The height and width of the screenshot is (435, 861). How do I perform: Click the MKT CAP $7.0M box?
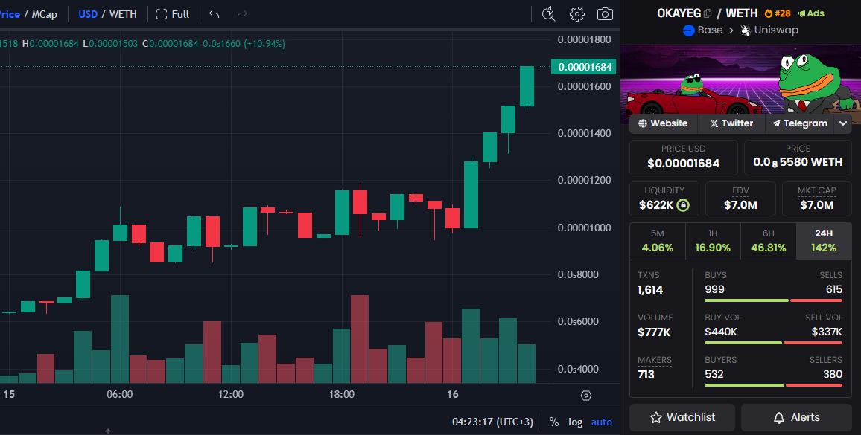816,199
